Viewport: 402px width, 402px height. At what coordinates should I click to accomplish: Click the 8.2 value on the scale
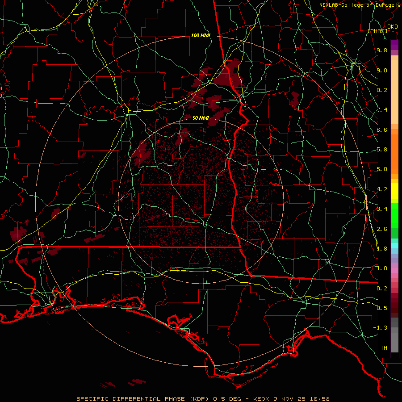coord(382,90)
